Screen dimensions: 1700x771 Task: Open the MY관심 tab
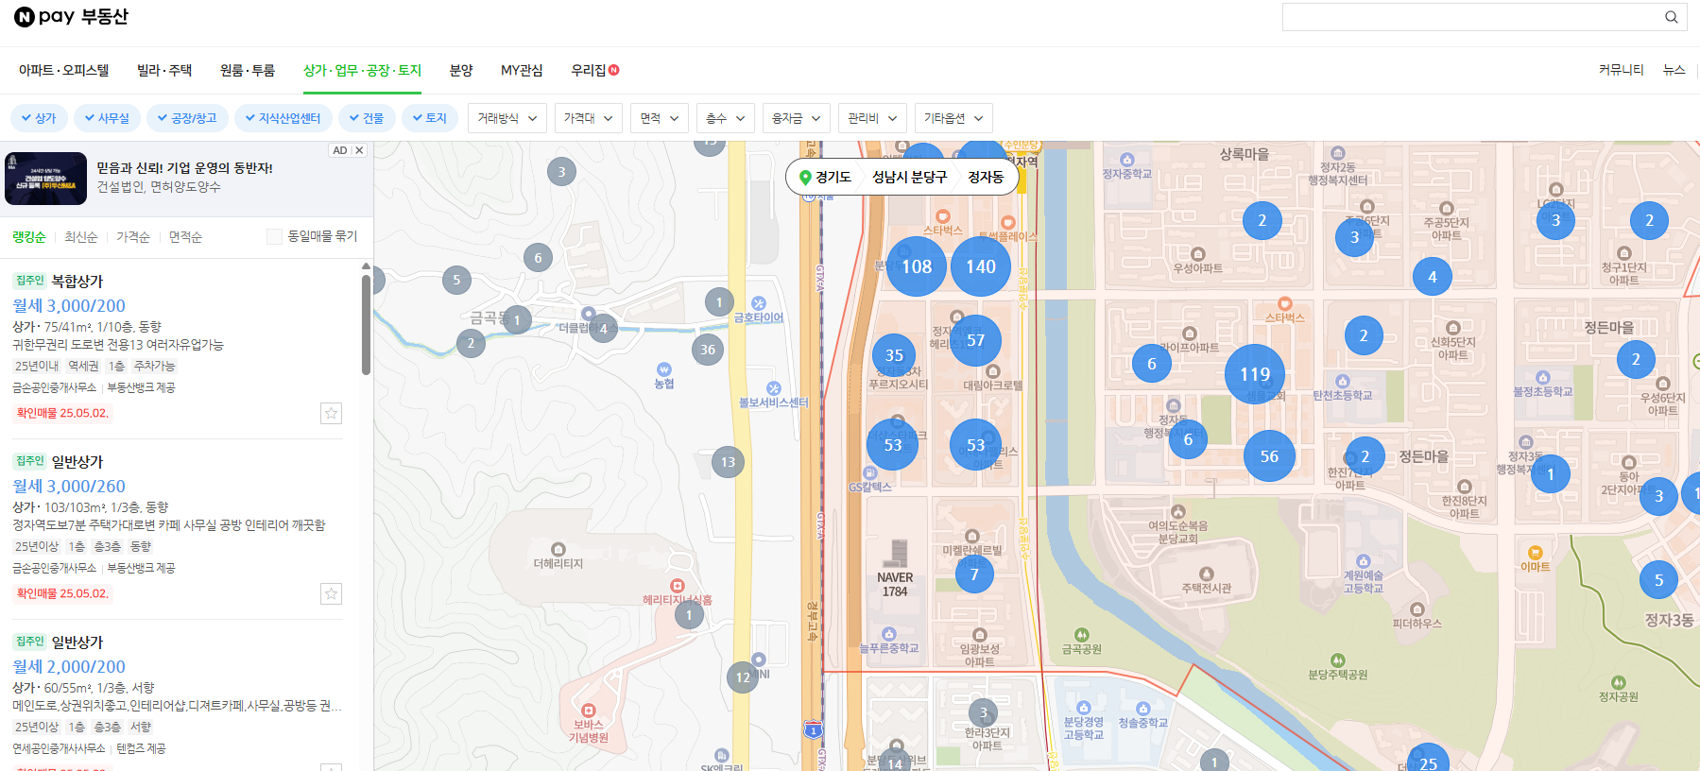click(x=522, y=70)
